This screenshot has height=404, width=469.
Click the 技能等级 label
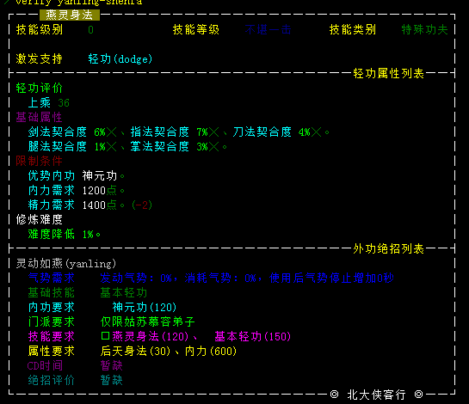click(196, 29)
